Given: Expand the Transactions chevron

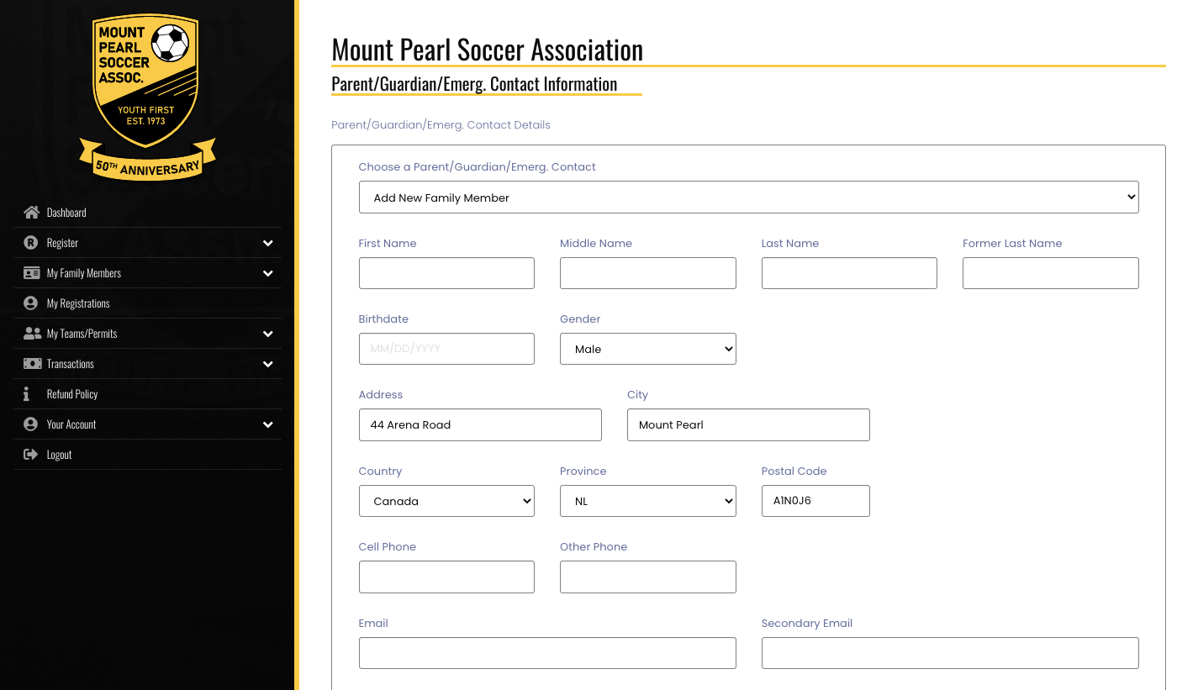Looking at the screenshot, I should (267, 364).
